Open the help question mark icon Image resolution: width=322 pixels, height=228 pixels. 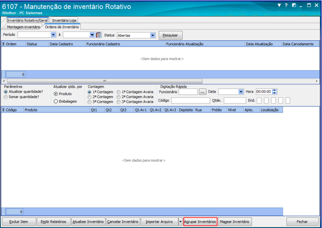(286, 5)
